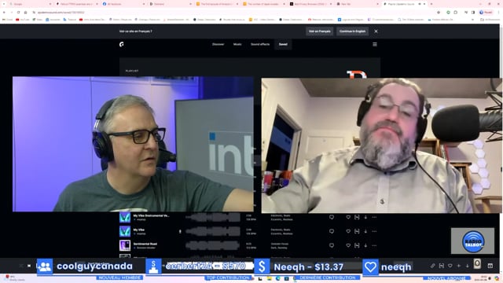This screenshot has height=283, width=503.
Task: Open the hamburger menu in the site header
Action: click(x=375, y=44)
